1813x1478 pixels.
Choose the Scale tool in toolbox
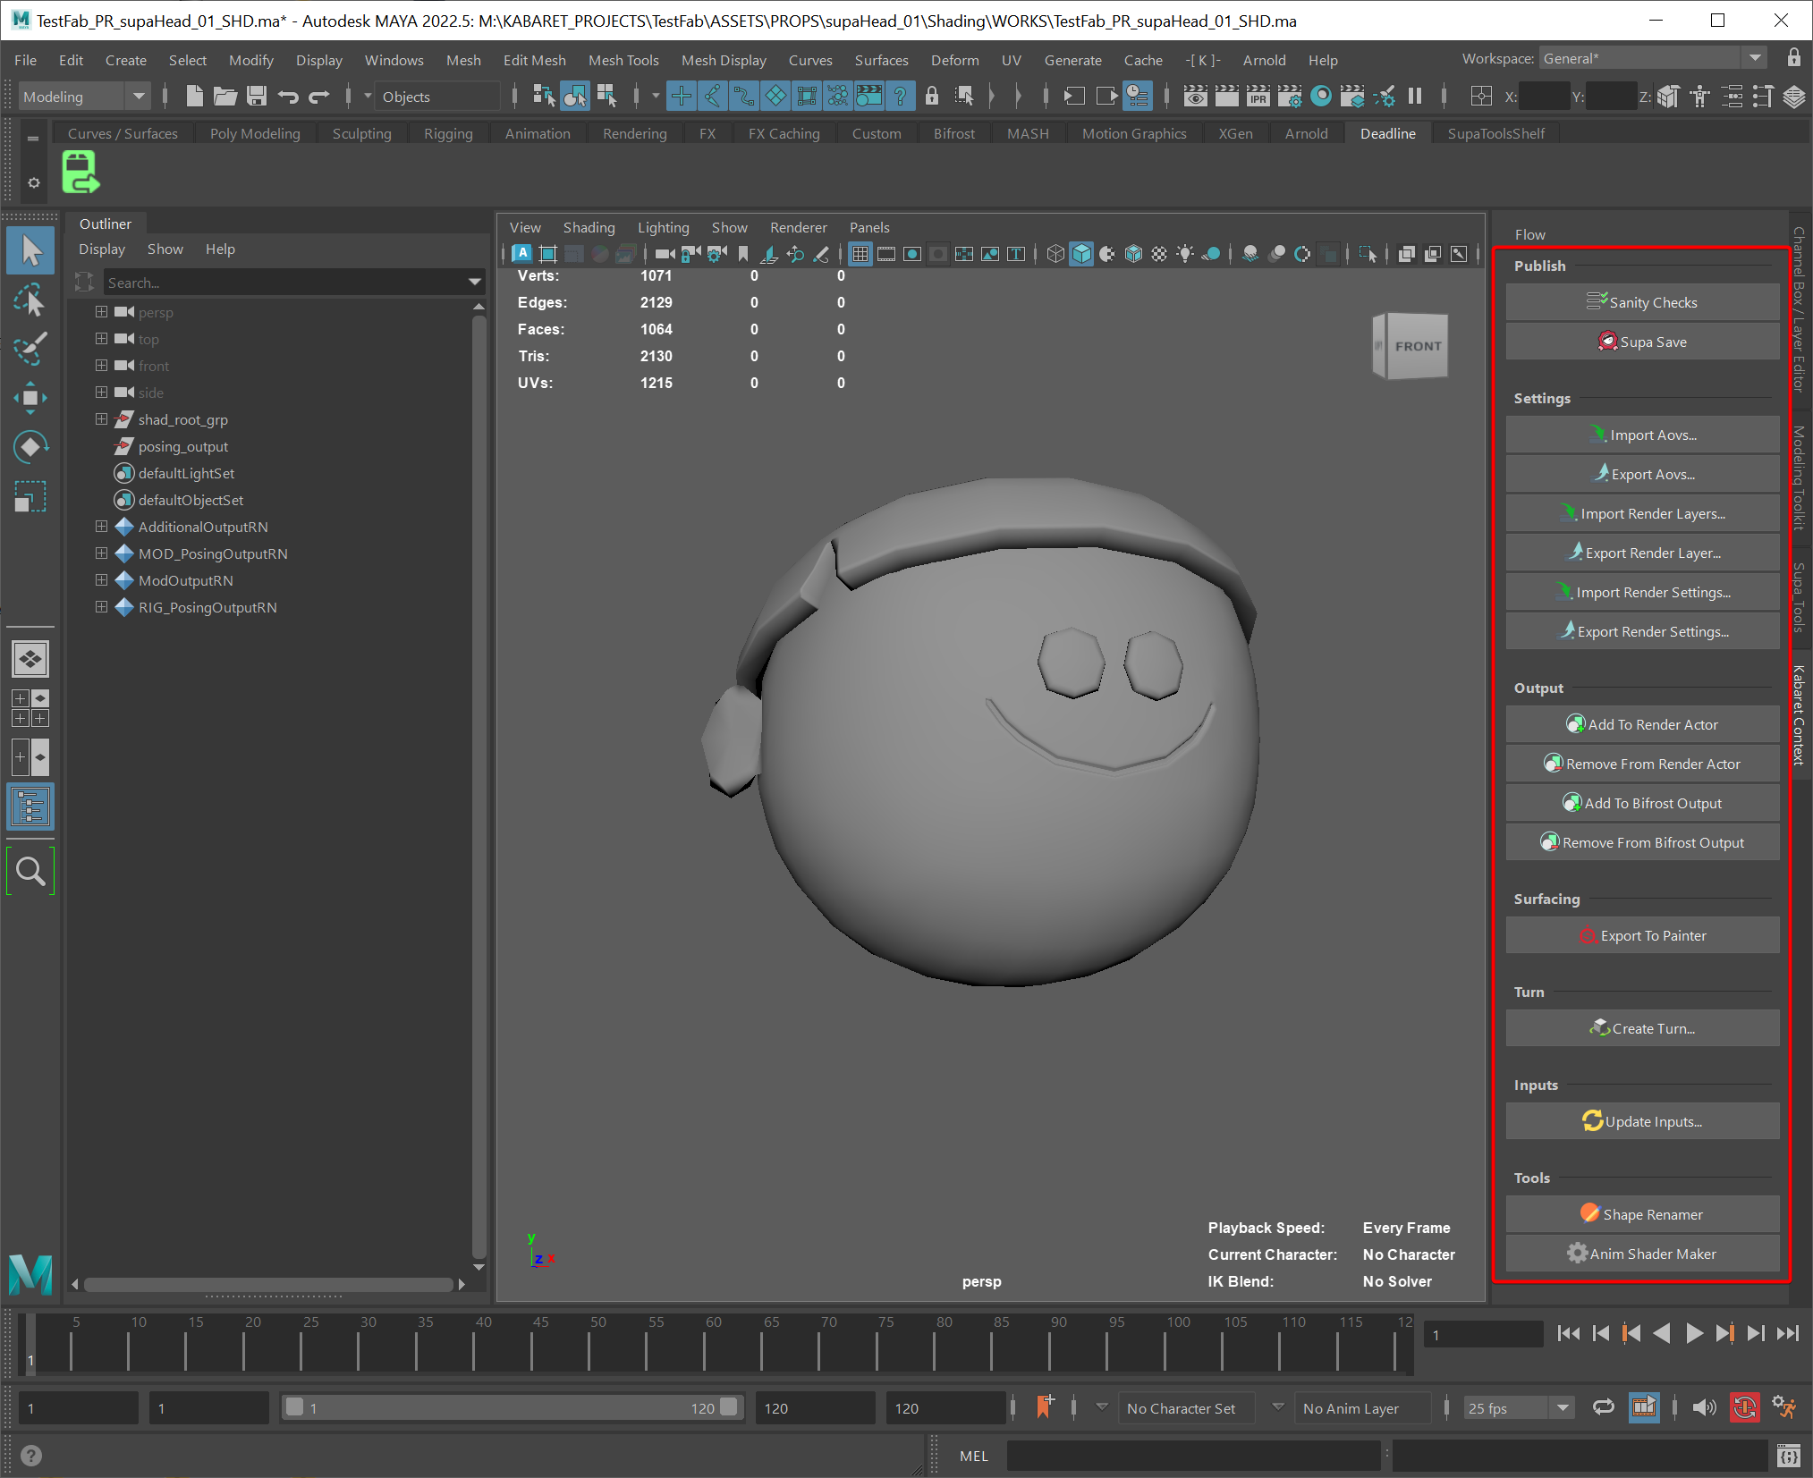pos(30,496)
